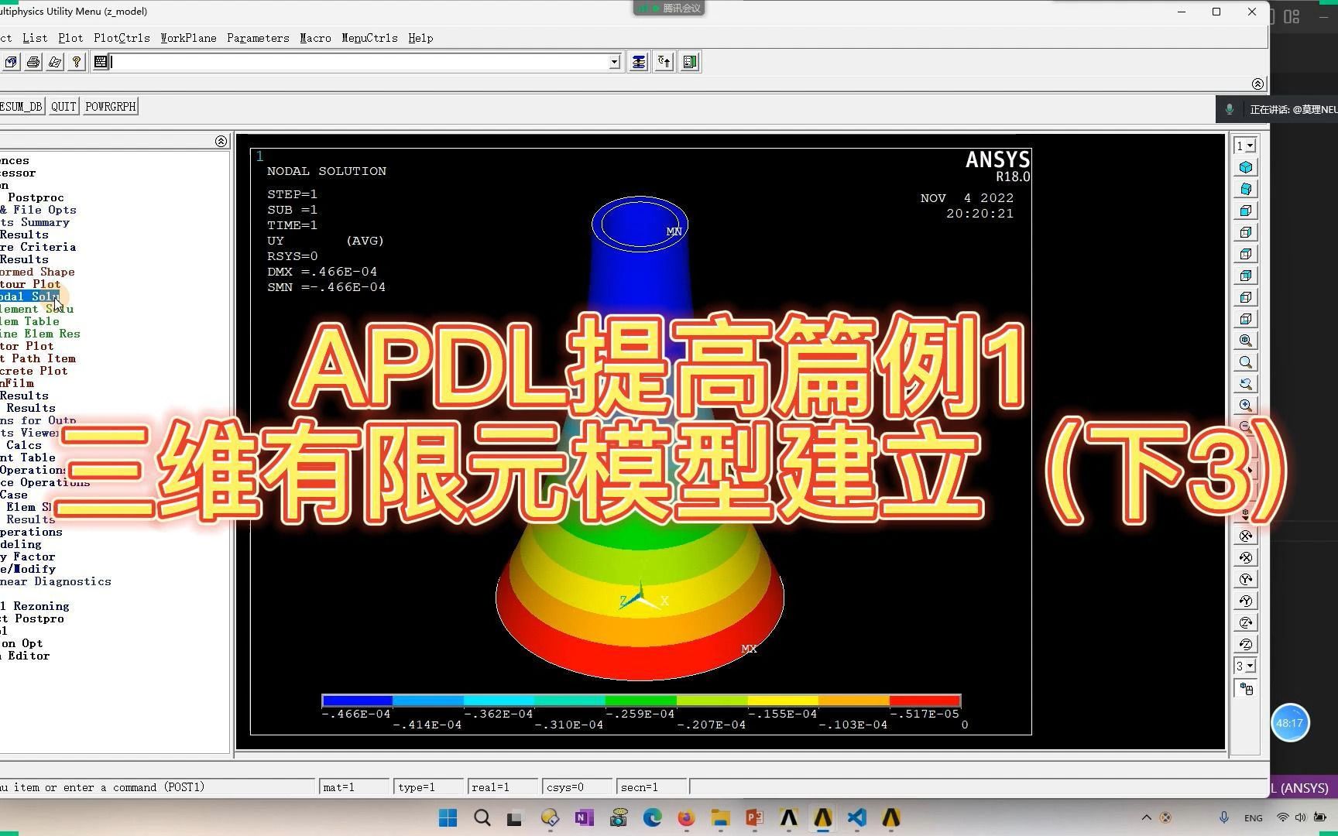Switch to Isometric view
Screen dimensions: 1338x836
tap(1246, 167)
